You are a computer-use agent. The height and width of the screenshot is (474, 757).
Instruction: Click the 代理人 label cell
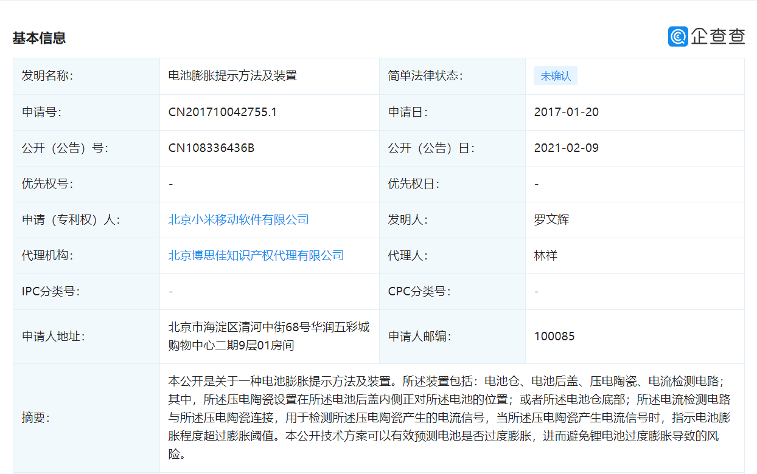click(x=452, y=256)
